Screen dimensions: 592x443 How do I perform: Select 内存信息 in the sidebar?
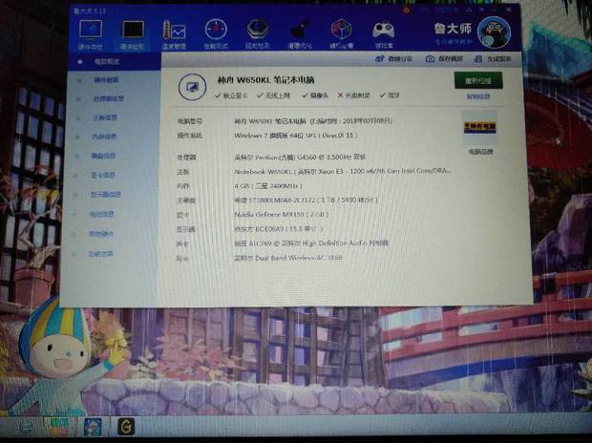(104, 137)
